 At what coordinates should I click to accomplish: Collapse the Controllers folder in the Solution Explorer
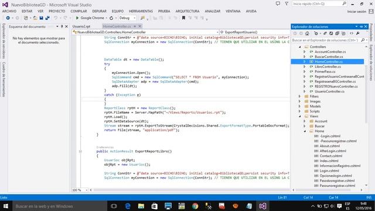[x=300, y=47]
